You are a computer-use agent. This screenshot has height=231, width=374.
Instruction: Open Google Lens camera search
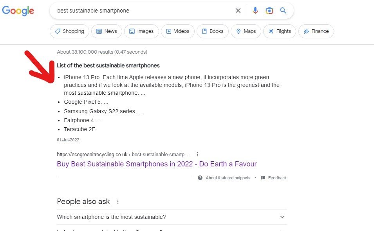coord(269,11)
